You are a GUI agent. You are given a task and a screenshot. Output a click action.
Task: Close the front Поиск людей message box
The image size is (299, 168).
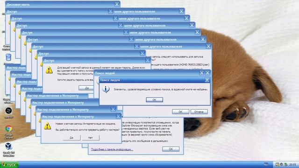tap(207, 80)
